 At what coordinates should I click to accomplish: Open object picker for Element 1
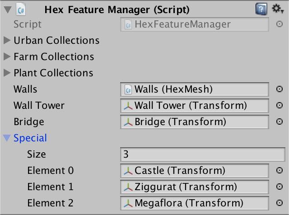tap(280, 187)
